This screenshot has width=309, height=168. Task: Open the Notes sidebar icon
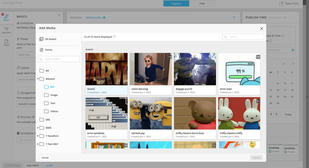7,43
